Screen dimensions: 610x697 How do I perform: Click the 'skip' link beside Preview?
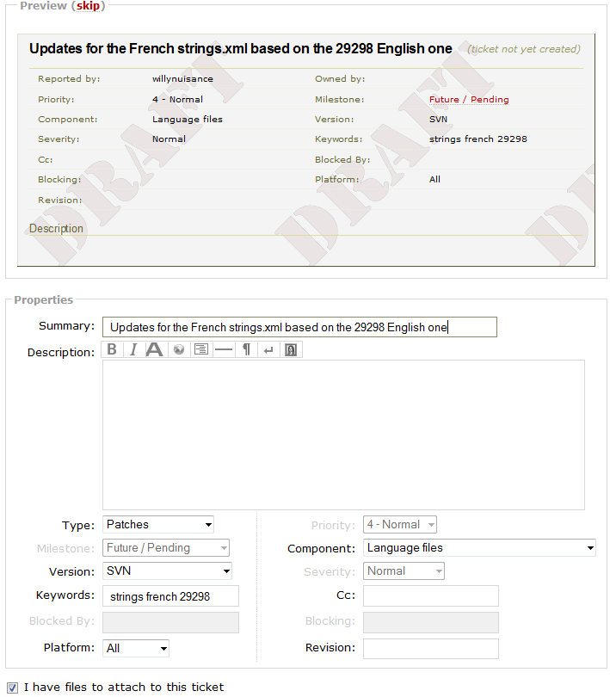pos(88,6)
